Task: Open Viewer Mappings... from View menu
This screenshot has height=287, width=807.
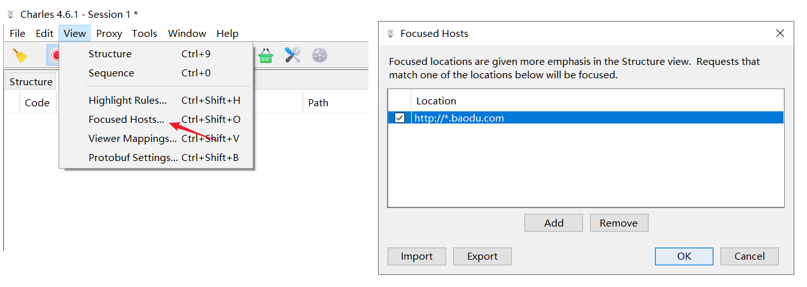Action: coord(157,138)
